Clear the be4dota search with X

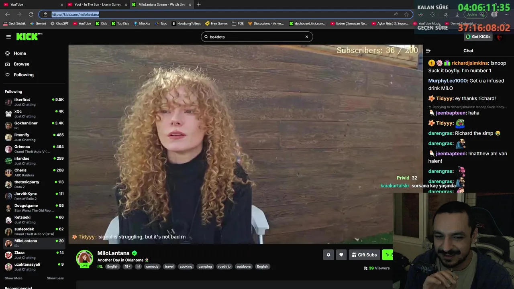307,37
